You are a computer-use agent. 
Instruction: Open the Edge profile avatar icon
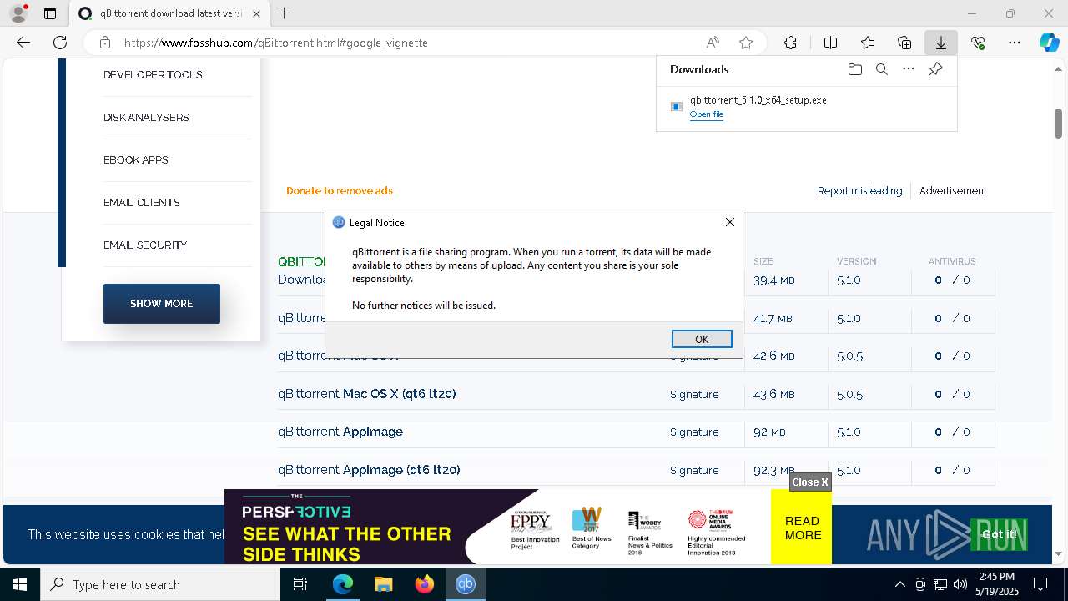(18, 13)
